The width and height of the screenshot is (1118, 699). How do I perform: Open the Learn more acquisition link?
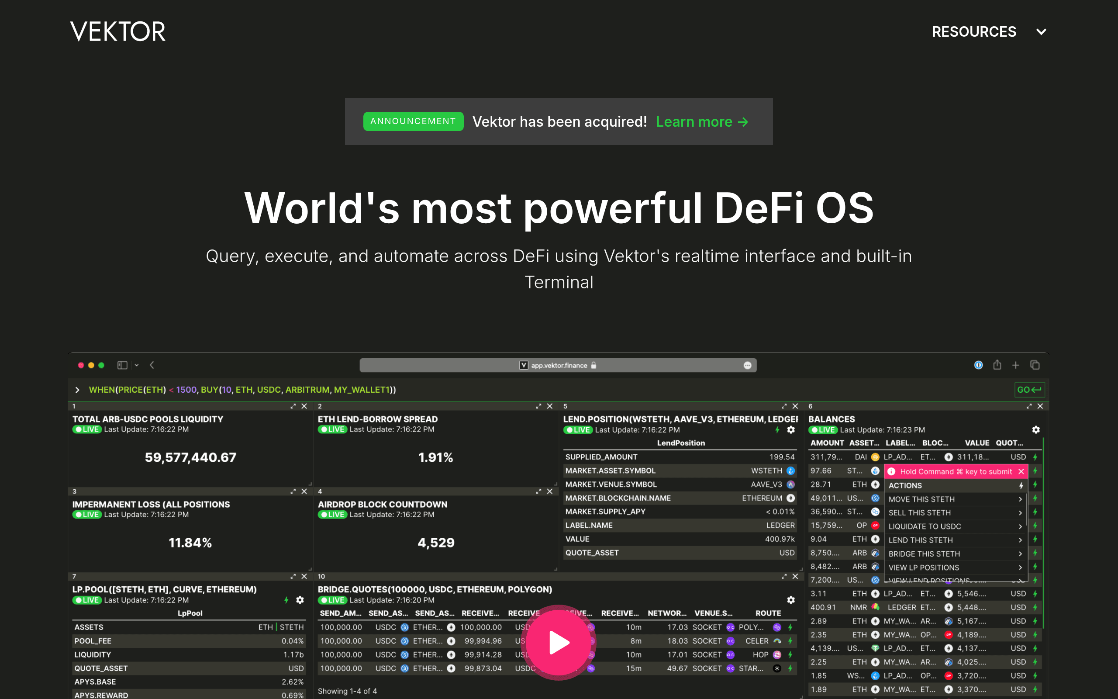[x=702, y=121]
